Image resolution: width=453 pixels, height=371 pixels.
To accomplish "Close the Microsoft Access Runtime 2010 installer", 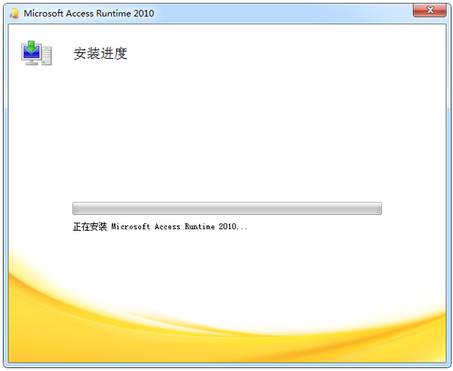I will pyautogui.click(x=430, y=11).
